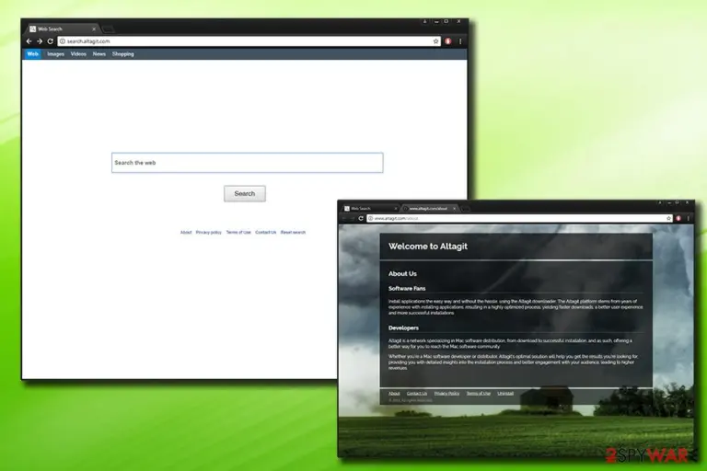Open Terms of Use link under the search box
This screenshot has width=707, height=471.
click(238, 232)
